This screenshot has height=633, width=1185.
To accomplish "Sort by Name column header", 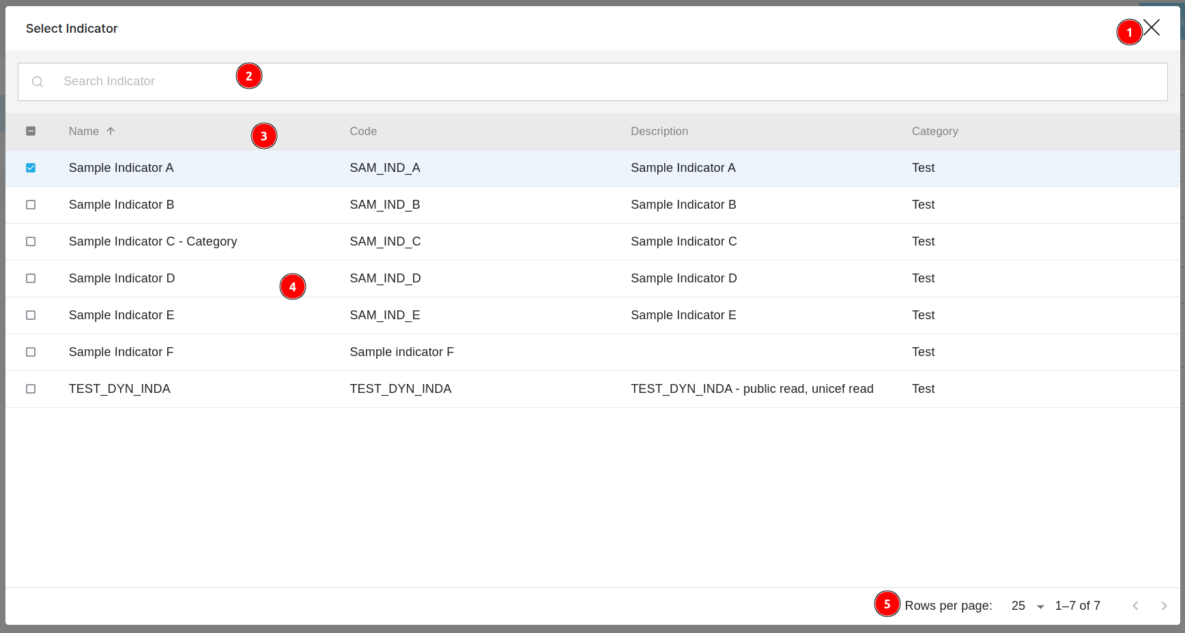I will click(84, 131).
